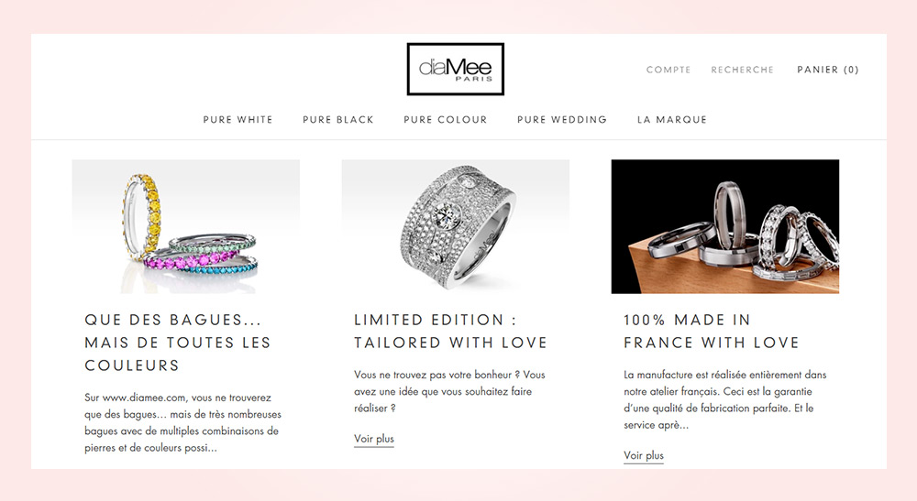The height and width of the screenshot is (501, 917).
Task: Click the diaMee Paris logo
Action: (455, 69)
